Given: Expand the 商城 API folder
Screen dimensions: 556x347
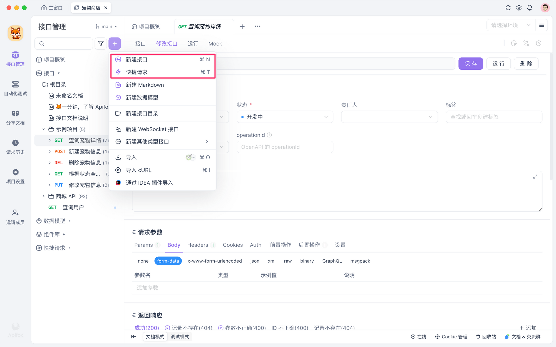Looking at the screenshot, I should (x=44, y=196).
